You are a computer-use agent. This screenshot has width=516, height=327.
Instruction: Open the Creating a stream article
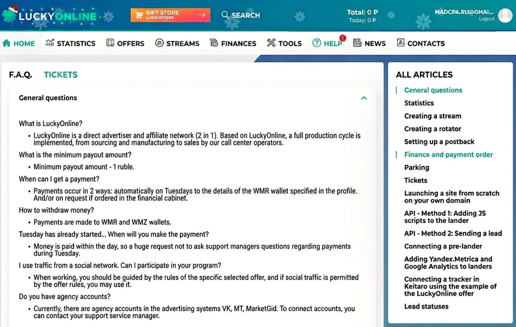coord(433,116)
